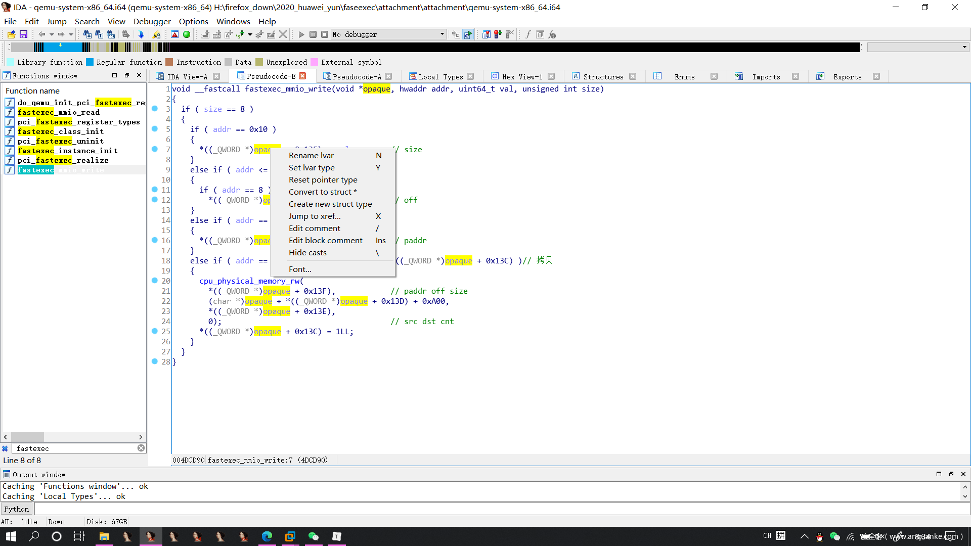This screenshot has width=971, height=546.
Task: Open the No debugger dropdown
Action: tap(442, 34)
